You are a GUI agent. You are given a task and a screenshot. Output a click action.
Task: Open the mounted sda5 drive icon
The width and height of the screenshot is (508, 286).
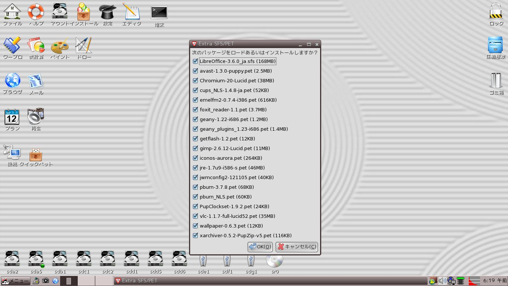click(x=36, y=259)
